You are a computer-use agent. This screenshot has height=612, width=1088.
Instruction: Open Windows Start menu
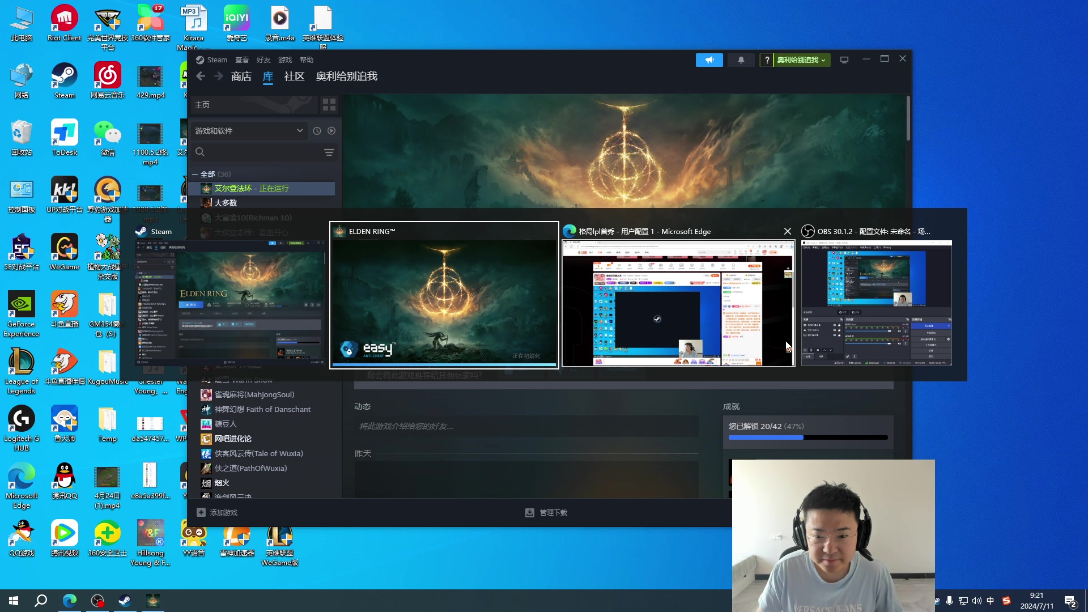(x=14, y=601)
